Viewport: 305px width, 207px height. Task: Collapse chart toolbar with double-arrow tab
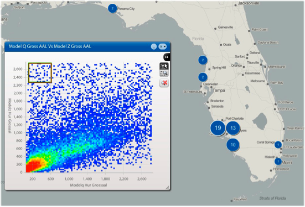[x=167, y=57]
